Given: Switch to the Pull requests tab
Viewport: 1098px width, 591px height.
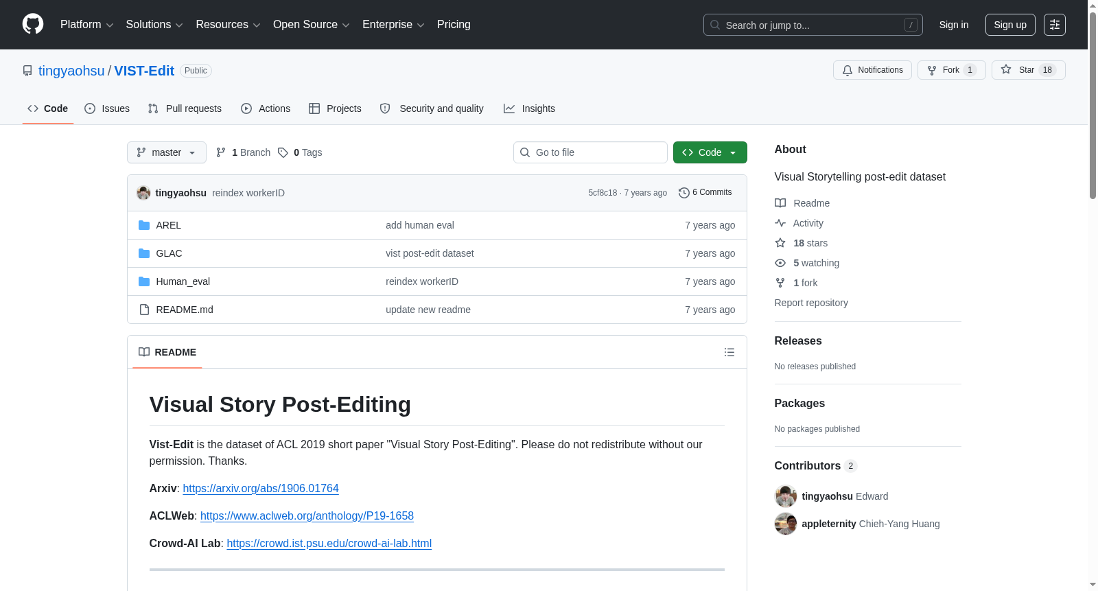Looking at the screenshot, I should (185, 108).
